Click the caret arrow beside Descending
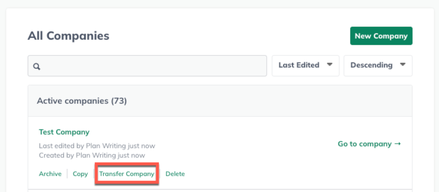439x192 pixels. 402,65
